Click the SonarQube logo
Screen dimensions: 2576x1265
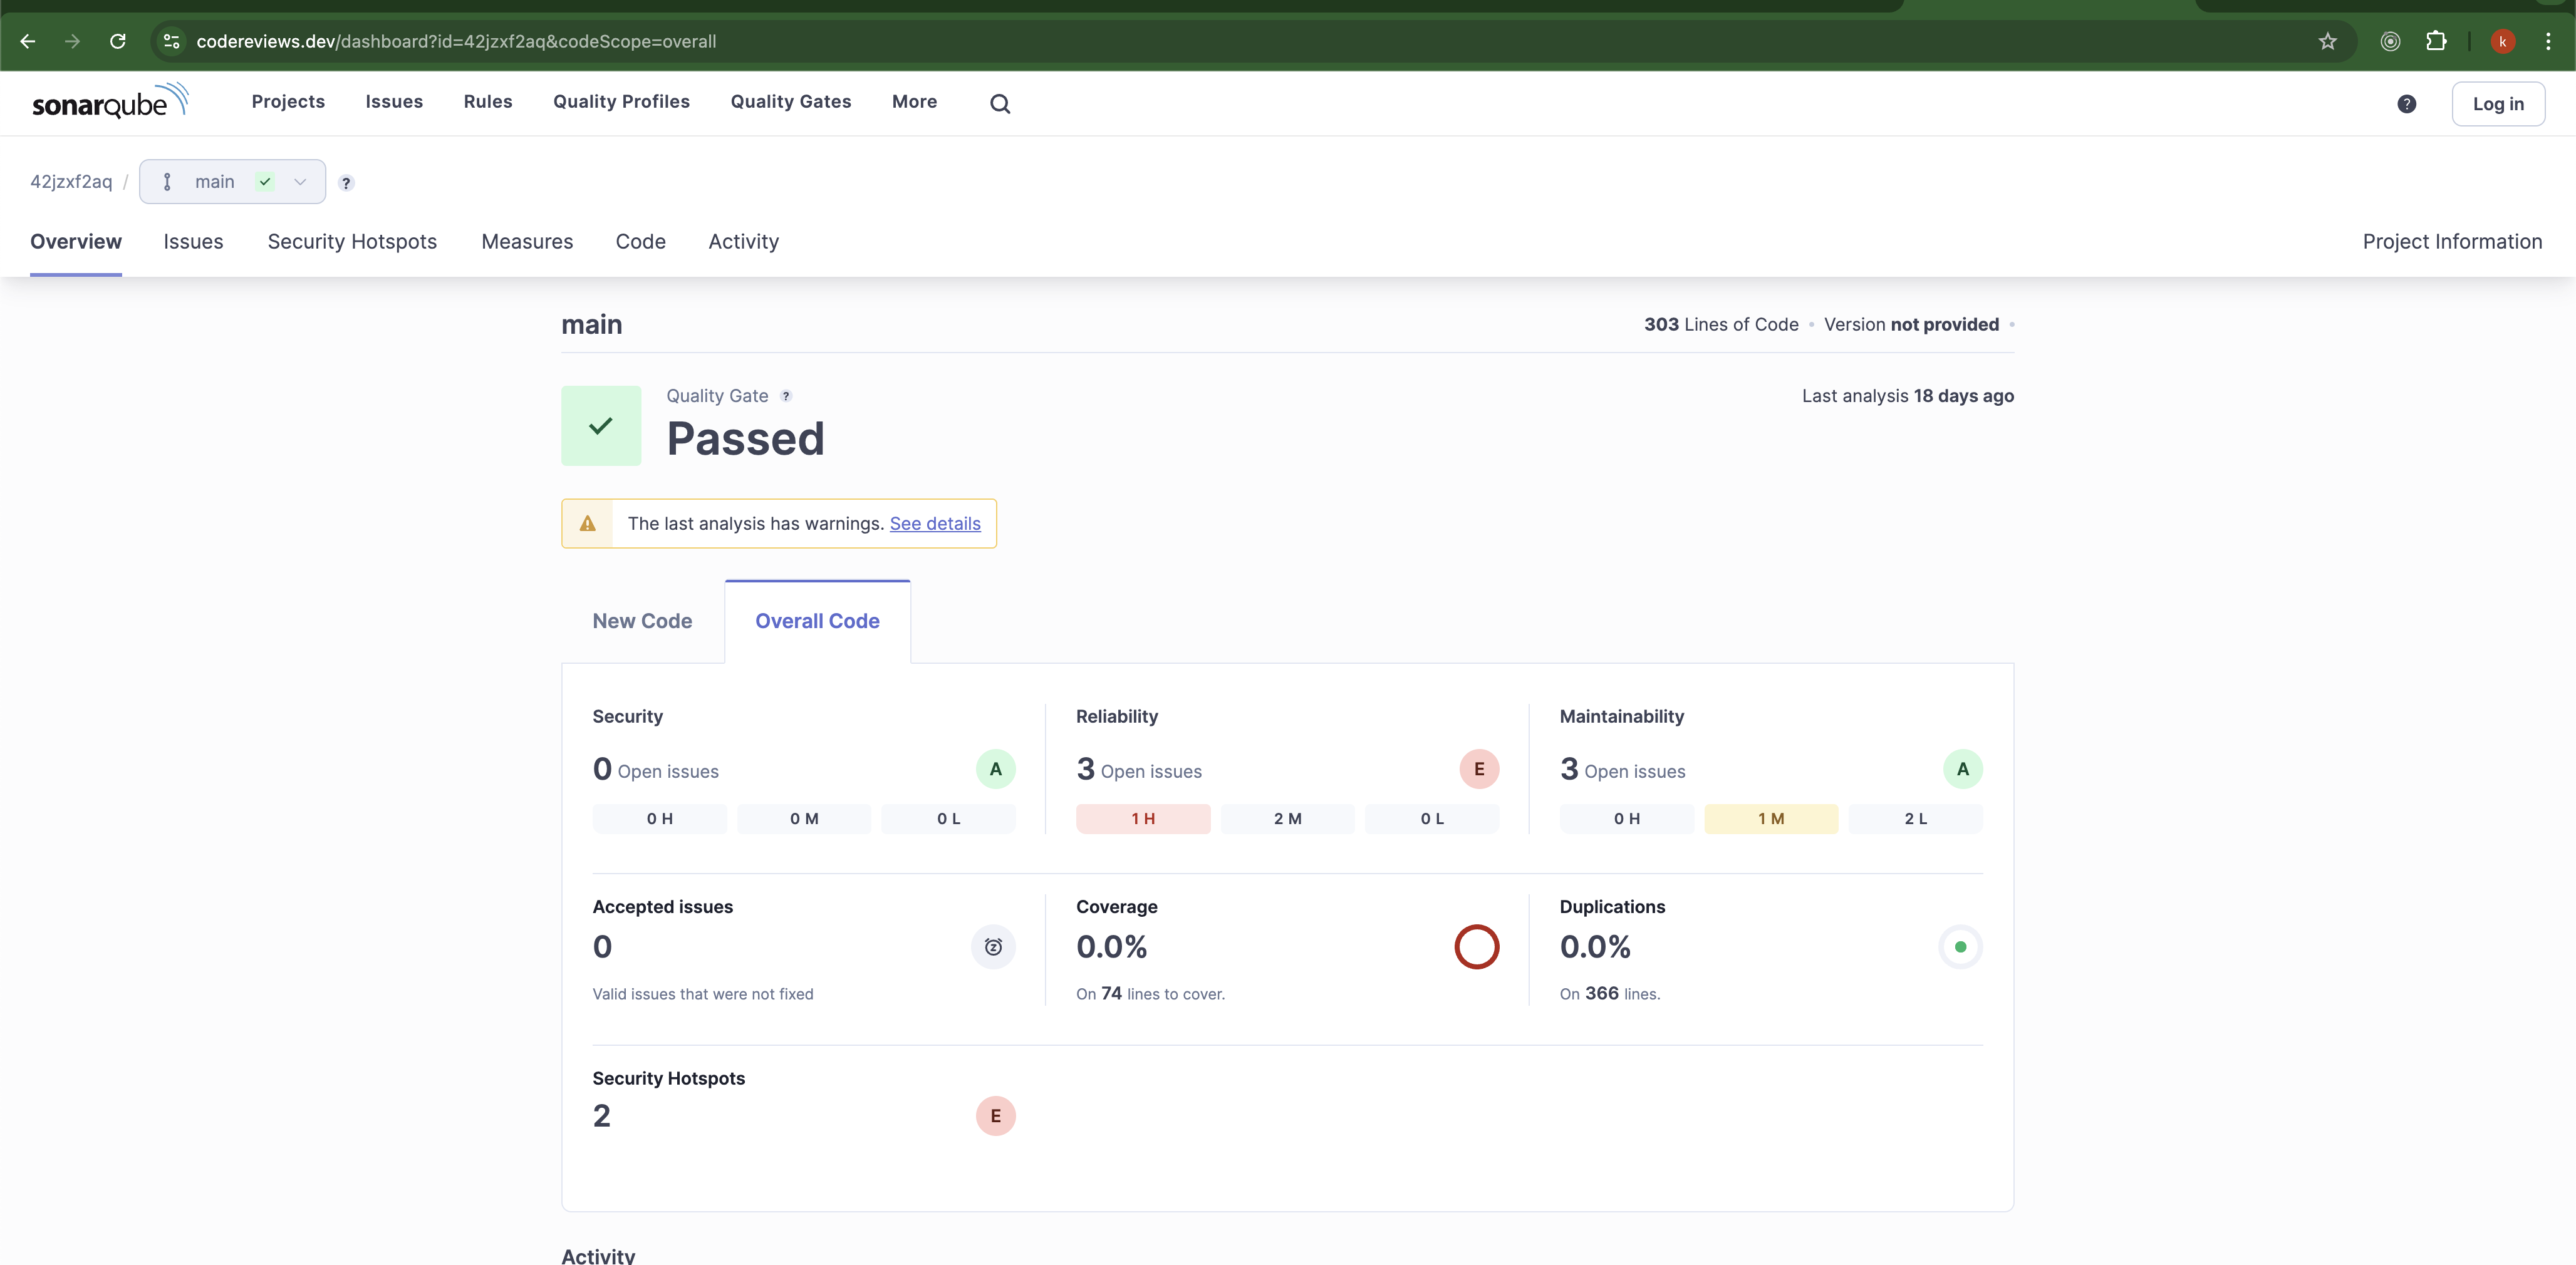[x=110, y=102]
